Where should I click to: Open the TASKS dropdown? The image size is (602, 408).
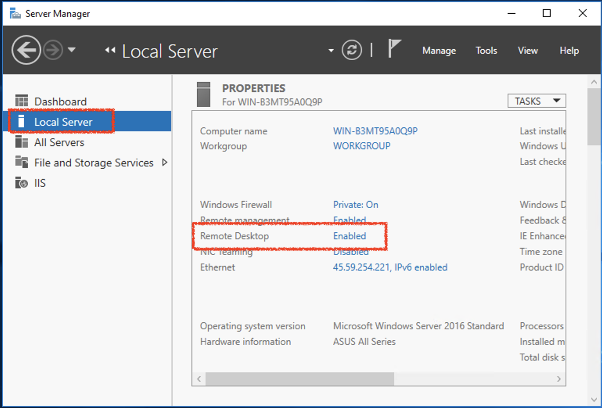click(537, 101)
